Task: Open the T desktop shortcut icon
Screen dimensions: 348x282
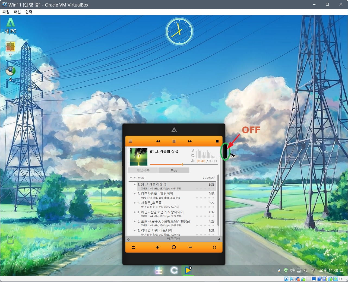Action: pos(10,49)
